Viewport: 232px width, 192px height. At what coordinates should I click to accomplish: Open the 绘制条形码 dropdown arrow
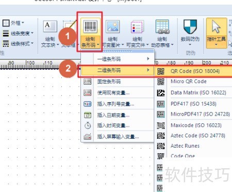click(98, 45)
